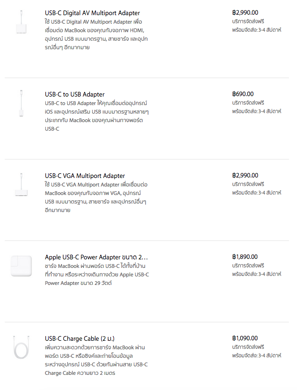
Task: Click the Power Adapter description mentioning 29 วัตต์
Action: pos(96,275)
